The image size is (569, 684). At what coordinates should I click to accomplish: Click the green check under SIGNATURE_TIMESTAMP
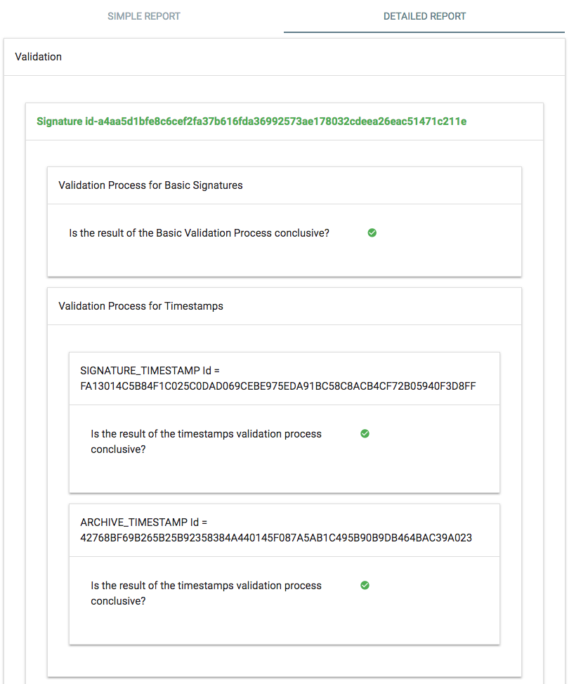pyautogui.click(x=365, y=434)
